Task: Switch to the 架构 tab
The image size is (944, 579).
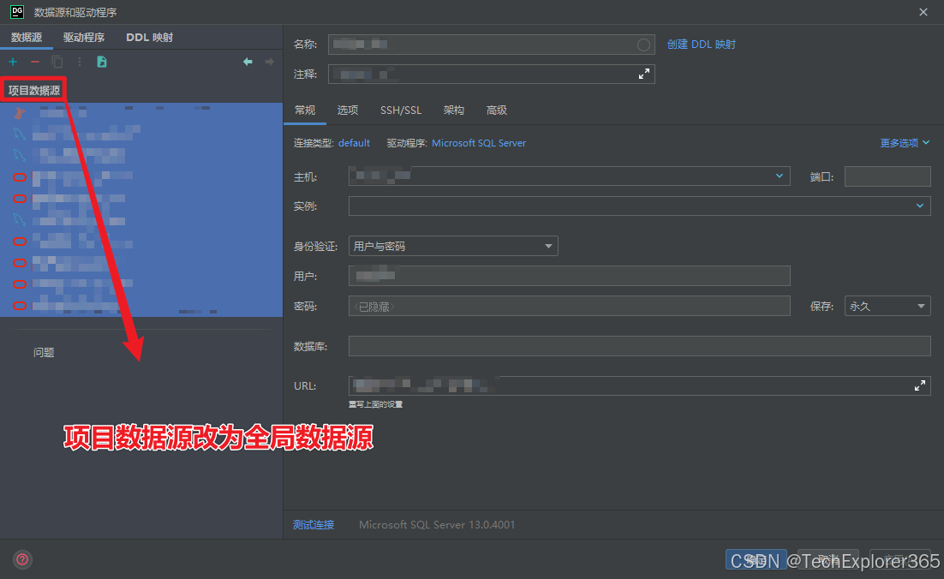Action: [453, 110]
